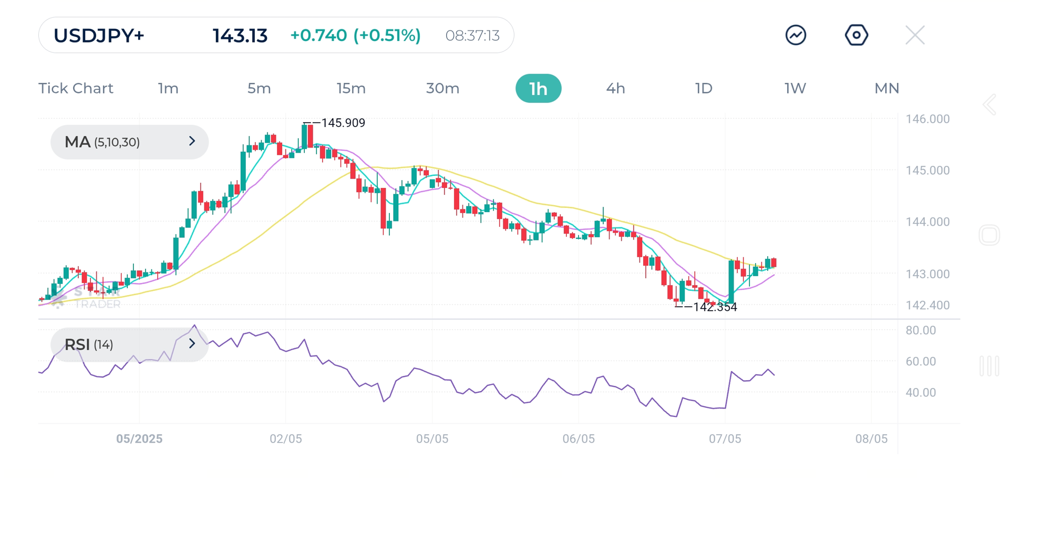The width and height of the screenshot is (1052, 535).
Task: Open the USDJPY+ symbol selector
Action: [98, 35]
